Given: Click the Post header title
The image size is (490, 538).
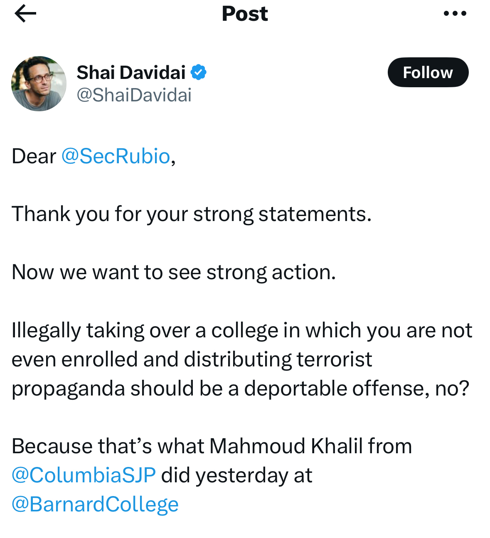Looking at the screenshot, I should [245, 14].
